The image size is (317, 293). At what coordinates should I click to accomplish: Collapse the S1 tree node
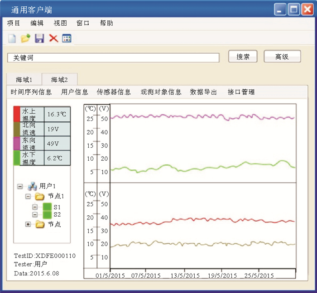click(x=35, y=207)
